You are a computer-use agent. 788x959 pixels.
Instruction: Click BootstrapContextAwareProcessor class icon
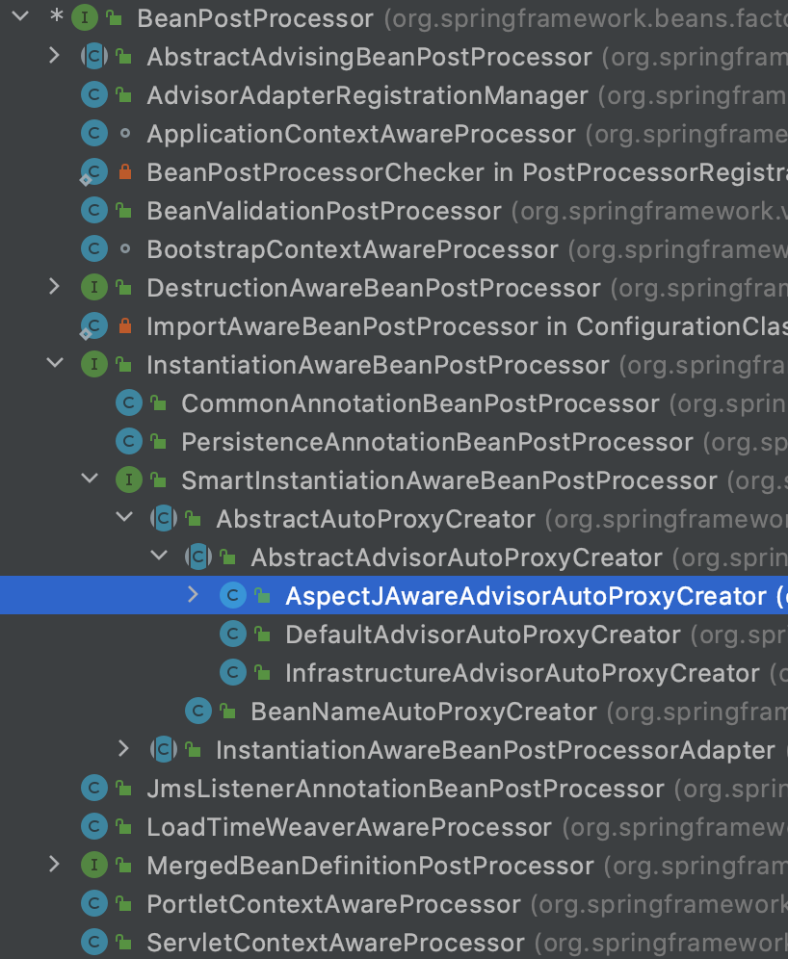point(94,249)
